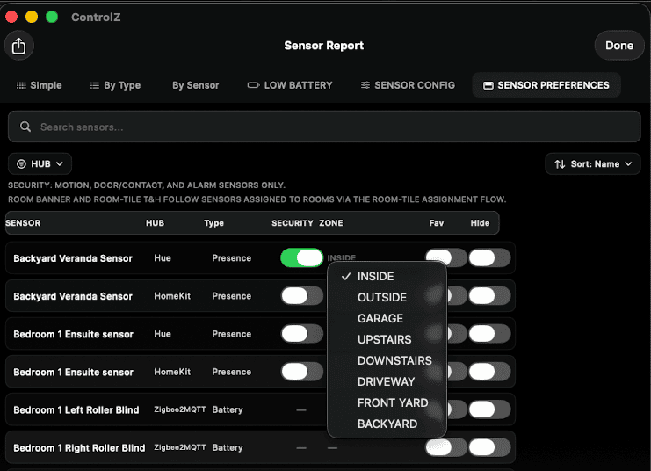This screenshot has width=651, height=471.
Task: Toggle Fav for Bedroom 1 Right Roller Blind
Action: (x=446, y=448)
